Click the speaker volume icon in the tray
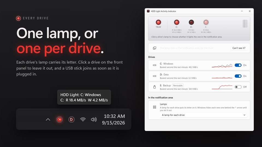The image size is (262, 147). click(94, 120)
